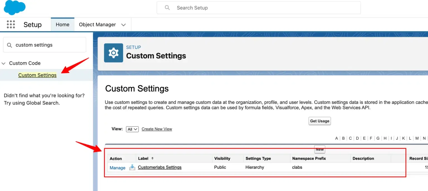Image resolution: width=428 pixels, height=191 pixels.
Task: Click the New button above the table
Action: (x=320, y=149)
